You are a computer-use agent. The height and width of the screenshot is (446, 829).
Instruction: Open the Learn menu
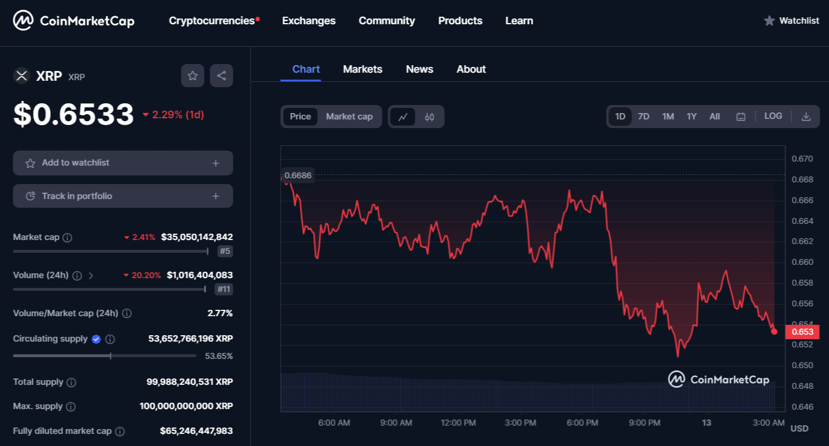[x=519, y=21]
